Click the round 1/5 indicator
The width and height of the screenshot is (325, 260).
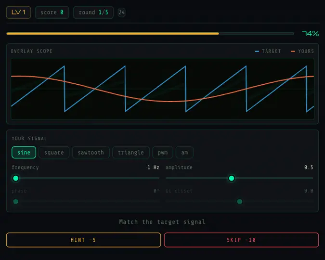[93, 13]
